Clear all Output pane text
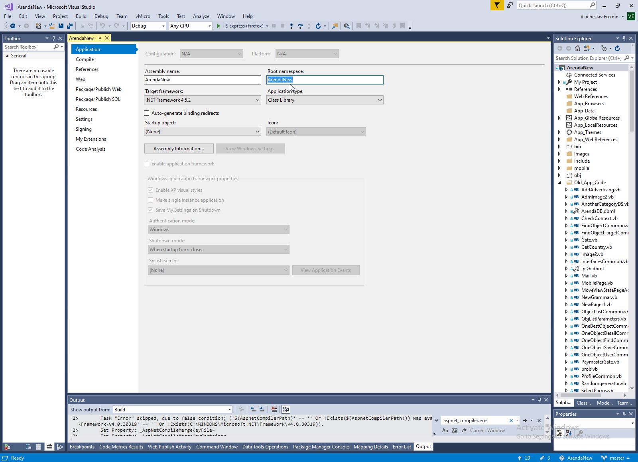This screenshot has height=462, width=638. [274, 409]
